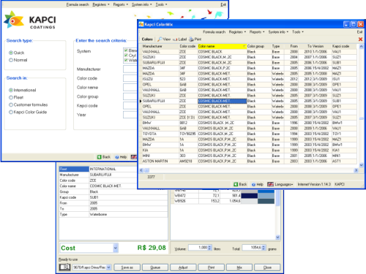Click Exit in ColorMix window menu bar

click(x=359, y=32)
